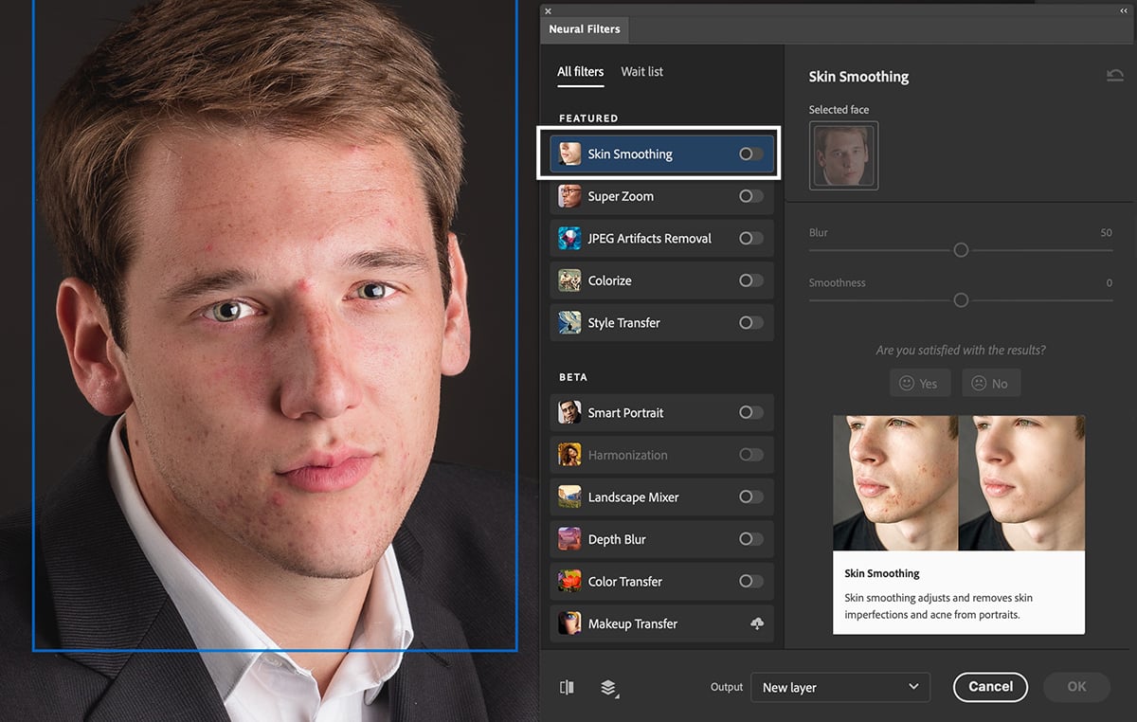Select the All filters tab
1137x722 pixels.
tap(580, 71)
